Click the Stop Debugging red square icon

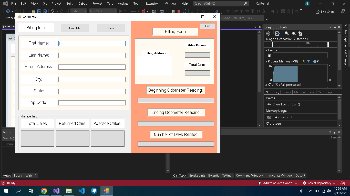pyautogui.click(x=179, y=11)
